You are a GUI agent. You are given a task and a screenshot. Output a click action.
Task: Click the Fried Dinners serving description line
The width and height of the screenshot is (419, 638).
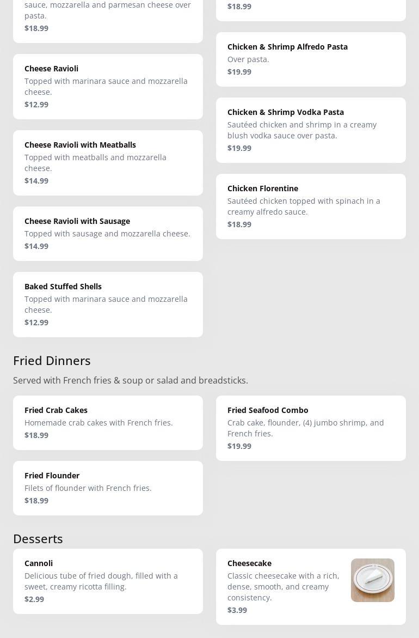131,380
